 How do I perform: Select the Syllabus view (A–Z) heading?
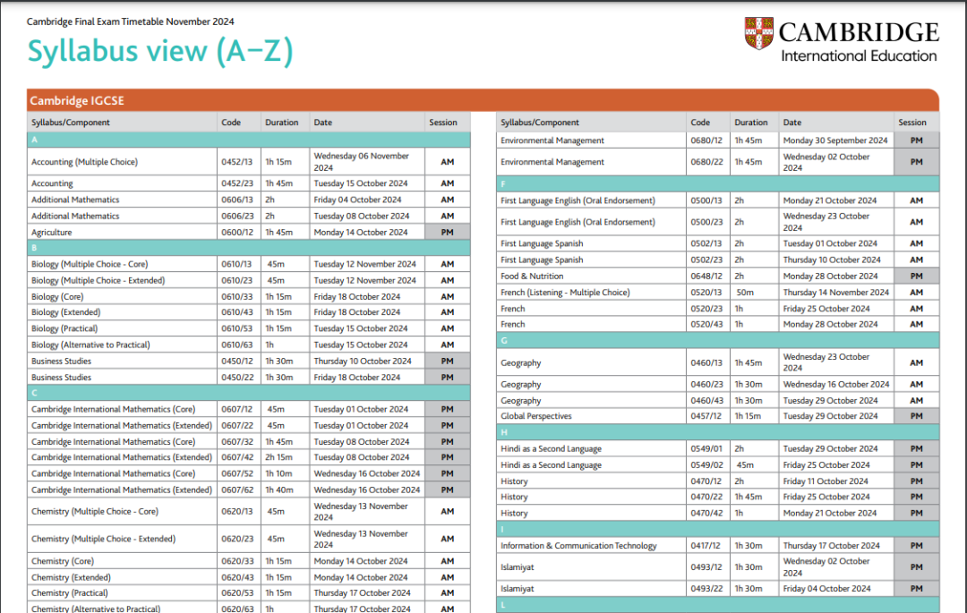[x=159, y=51]
